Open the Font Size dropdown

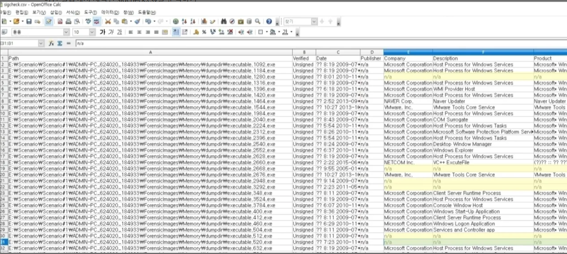[x=92, y=32]
